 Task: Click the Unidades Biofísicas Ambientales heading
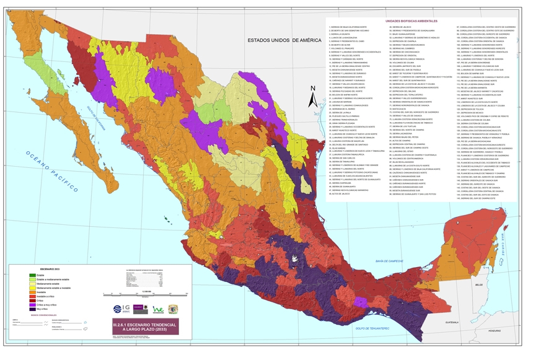[x=403, y=20]
